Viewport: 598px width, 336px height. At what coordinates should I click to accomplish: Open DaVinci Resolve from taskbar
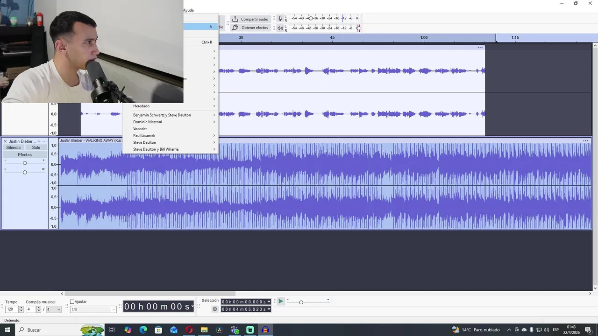(220, 330)
